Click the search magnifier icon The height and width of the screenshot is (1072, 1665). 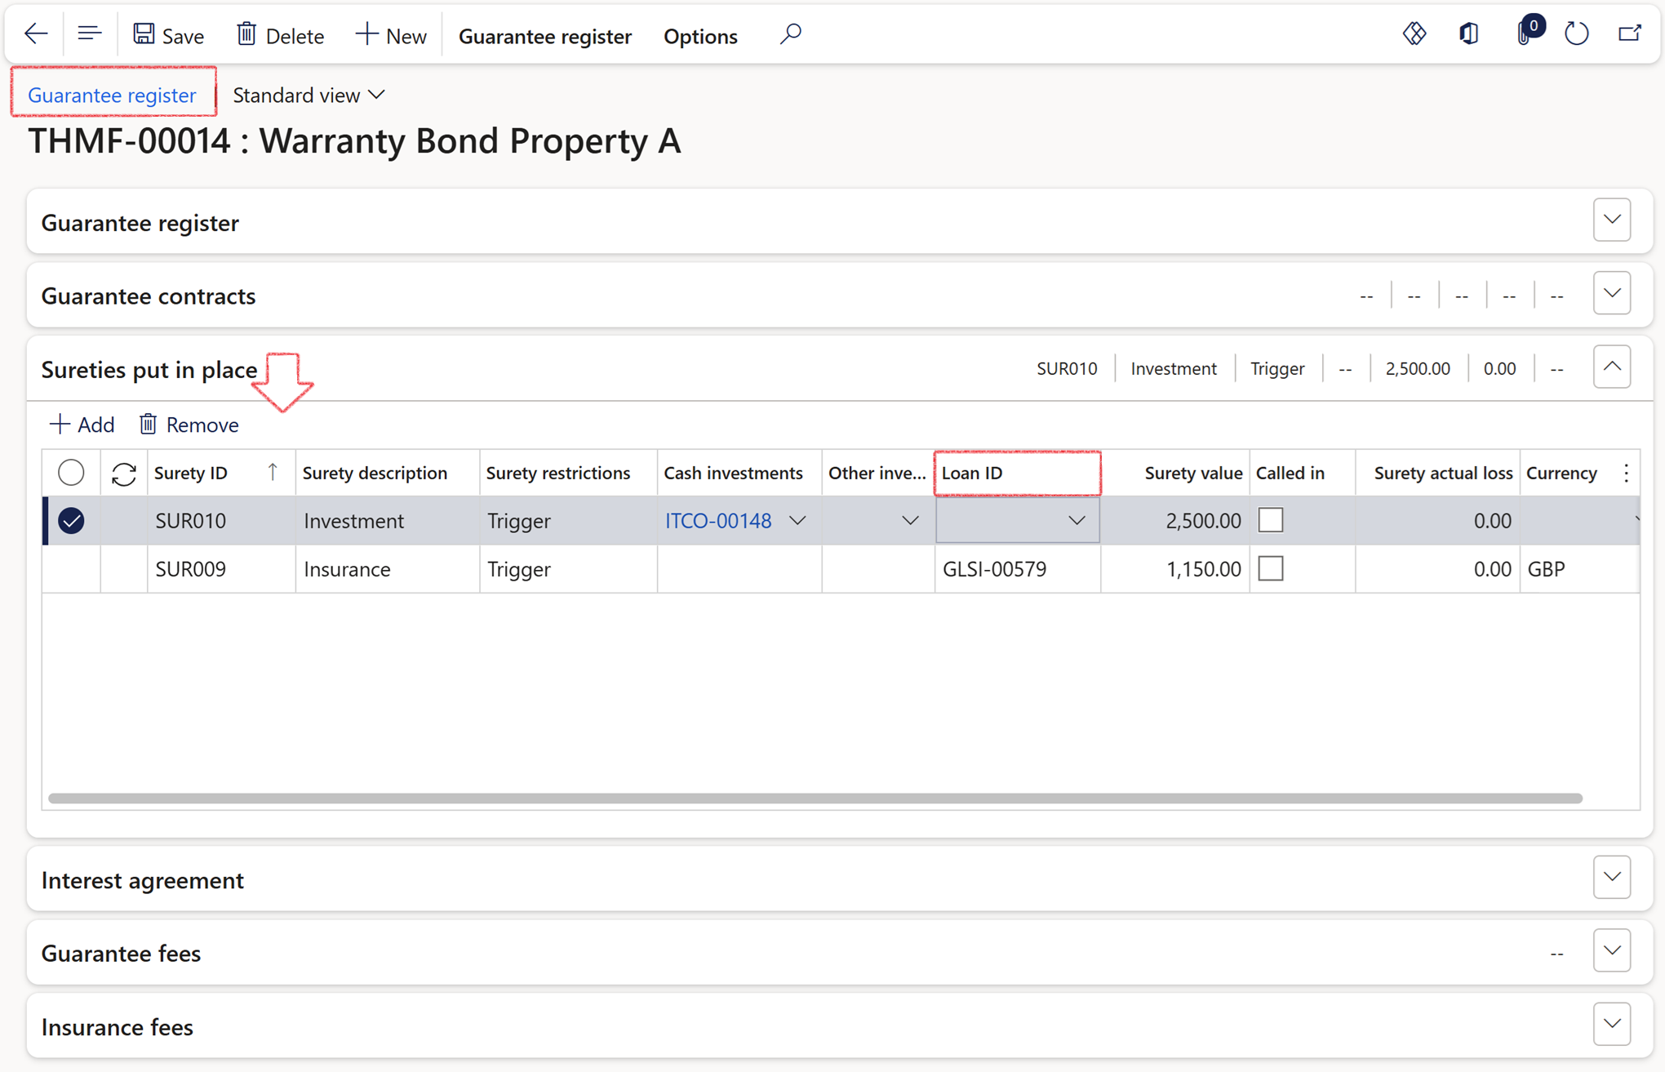(x=790, y=34)
